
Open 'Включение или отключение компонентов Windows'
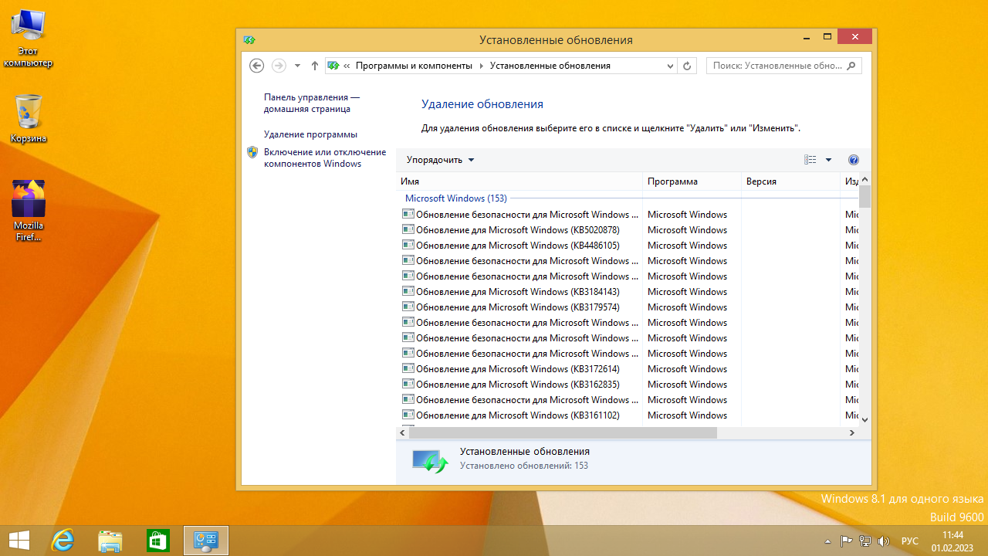tap(324, 158)
